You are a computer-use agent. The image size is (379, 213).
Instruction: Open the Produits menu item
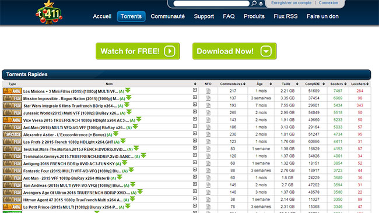pos(254,16)
